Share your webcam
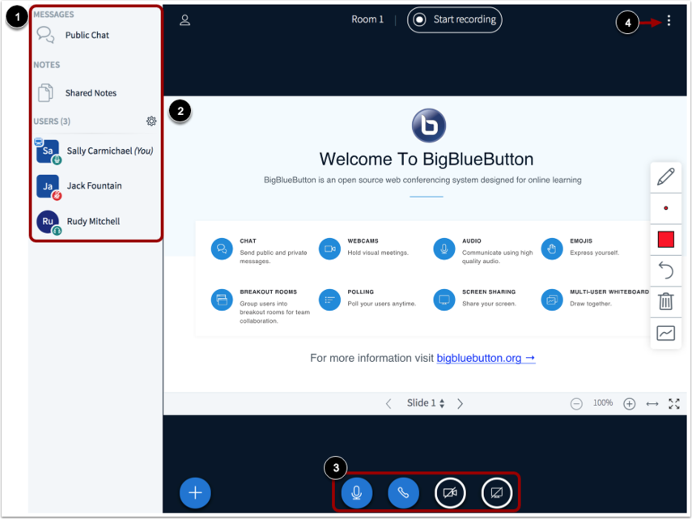Viewport: 692px width, 519px height. click(450, 492)
